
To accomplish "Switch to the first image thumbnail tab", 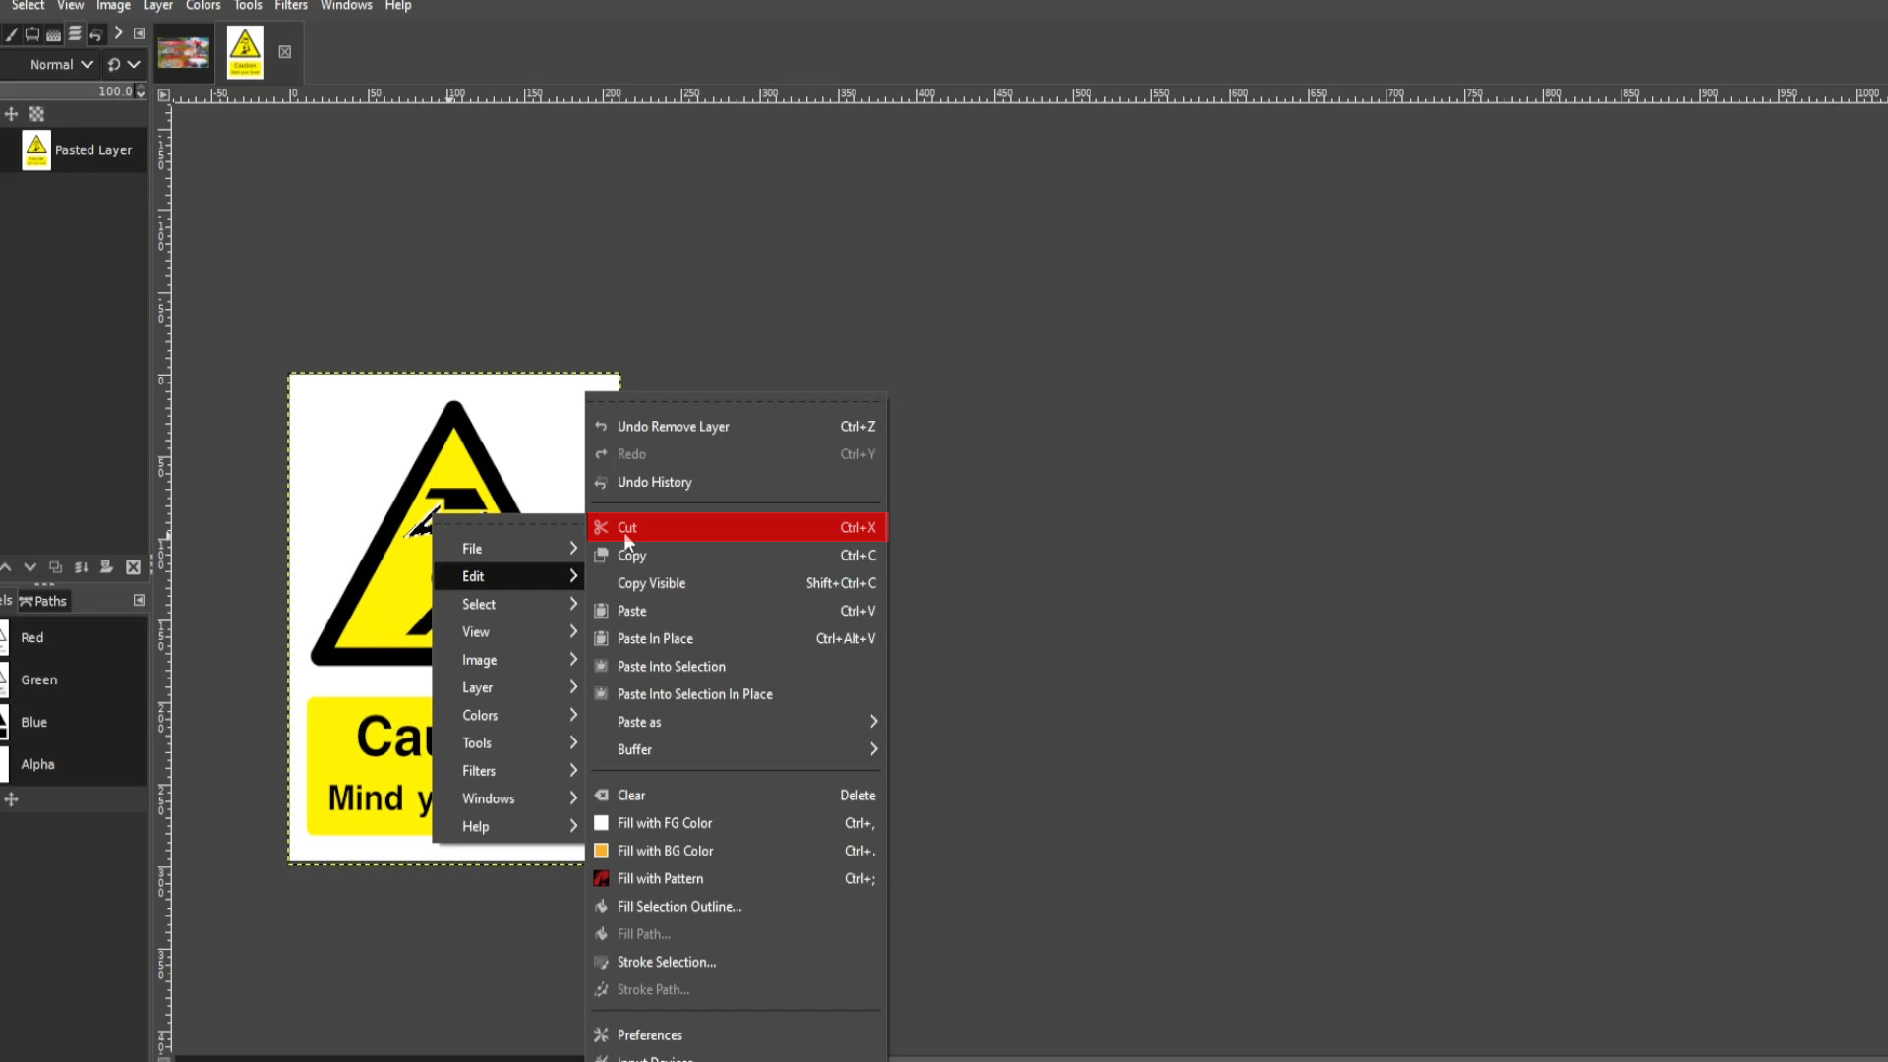I will coord(184,52).
